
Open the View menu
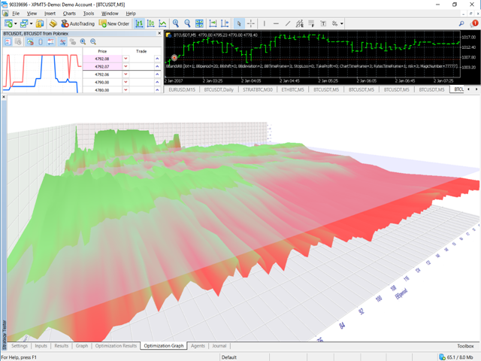[32, 14]
